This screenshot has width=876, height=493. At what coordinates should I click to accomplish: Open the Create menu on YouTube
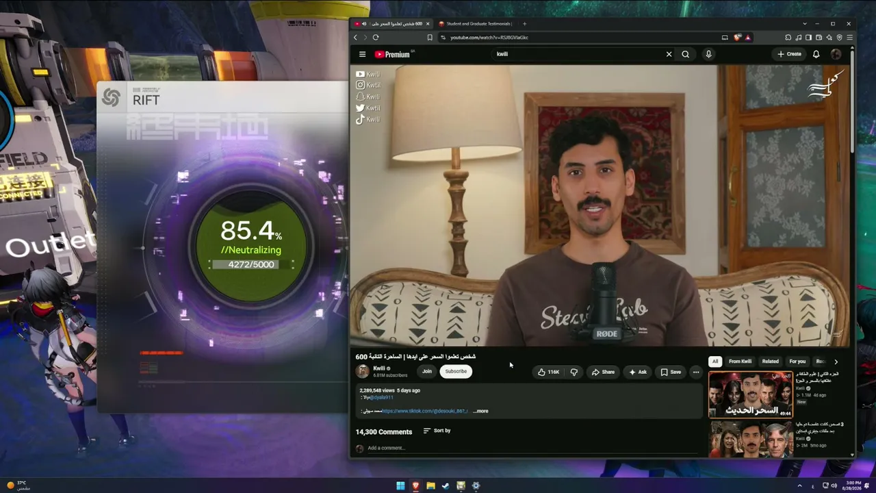pos(789,54)
